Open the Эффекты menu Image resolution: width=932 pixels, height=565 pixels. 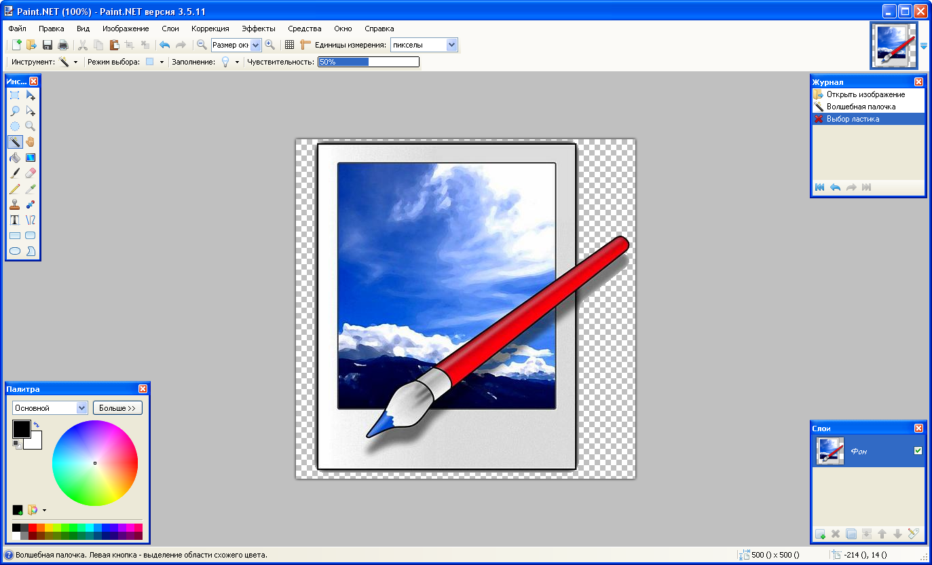click(259, 29)
